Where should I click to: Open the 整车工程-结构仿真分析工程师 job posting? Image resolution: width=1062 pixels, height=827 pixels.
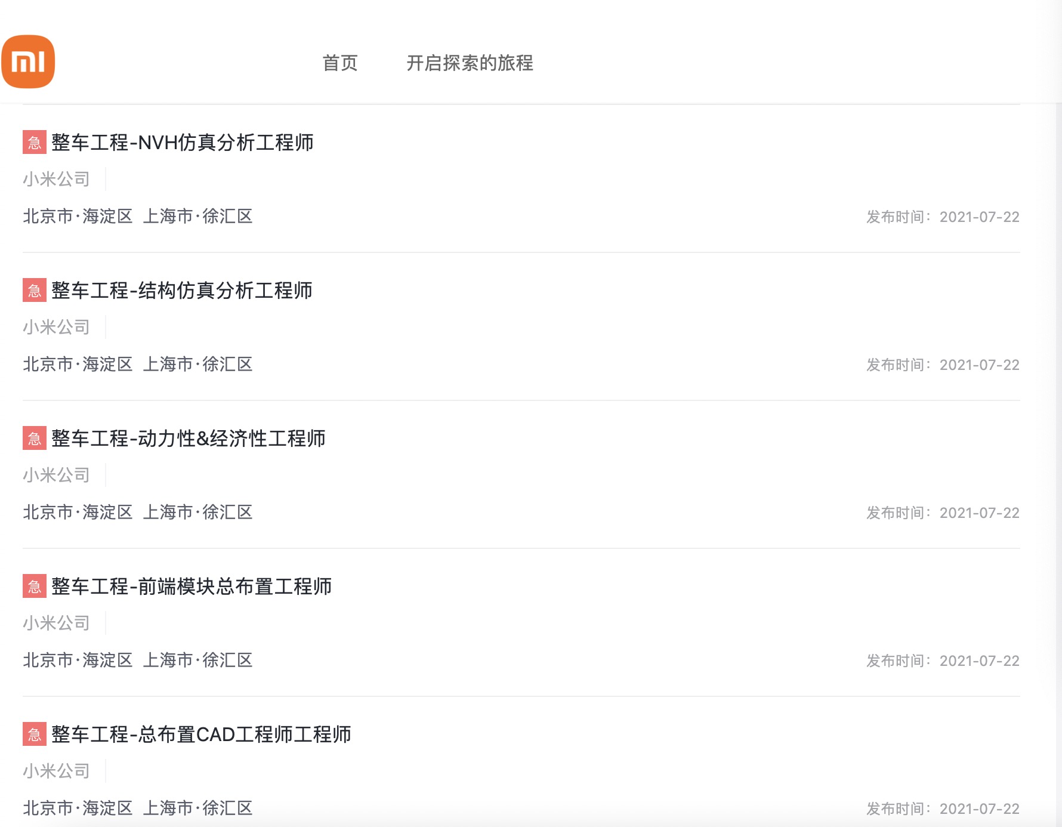point(182,291)
